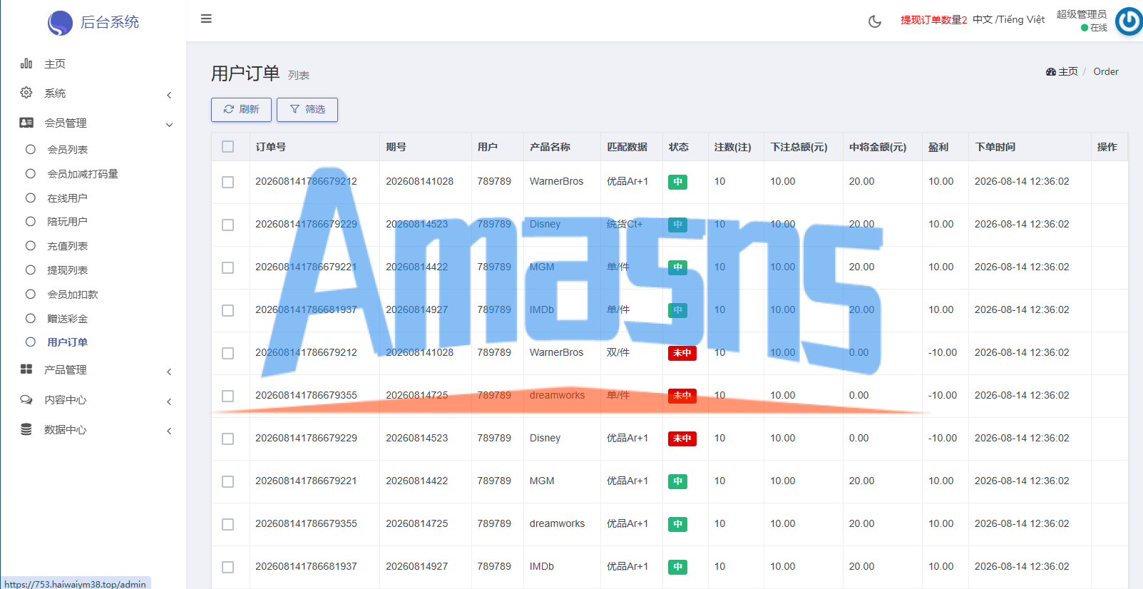
Task: Click the 系统 gear icon
Action: point(26,93)
